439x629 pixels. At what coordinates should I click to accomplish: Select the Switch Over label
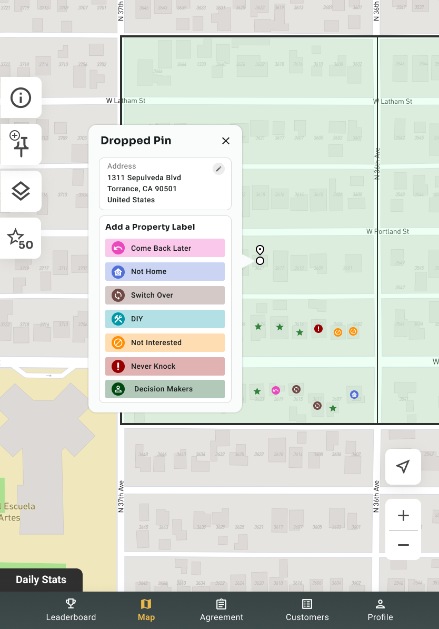165,295
